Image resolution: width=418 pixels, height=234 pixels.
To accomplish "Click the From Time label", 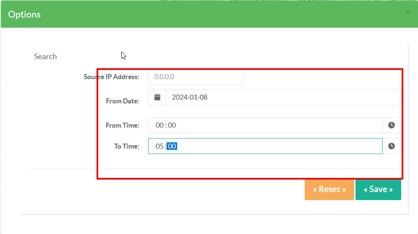I will pyautogui.click(x=123, y=125).
